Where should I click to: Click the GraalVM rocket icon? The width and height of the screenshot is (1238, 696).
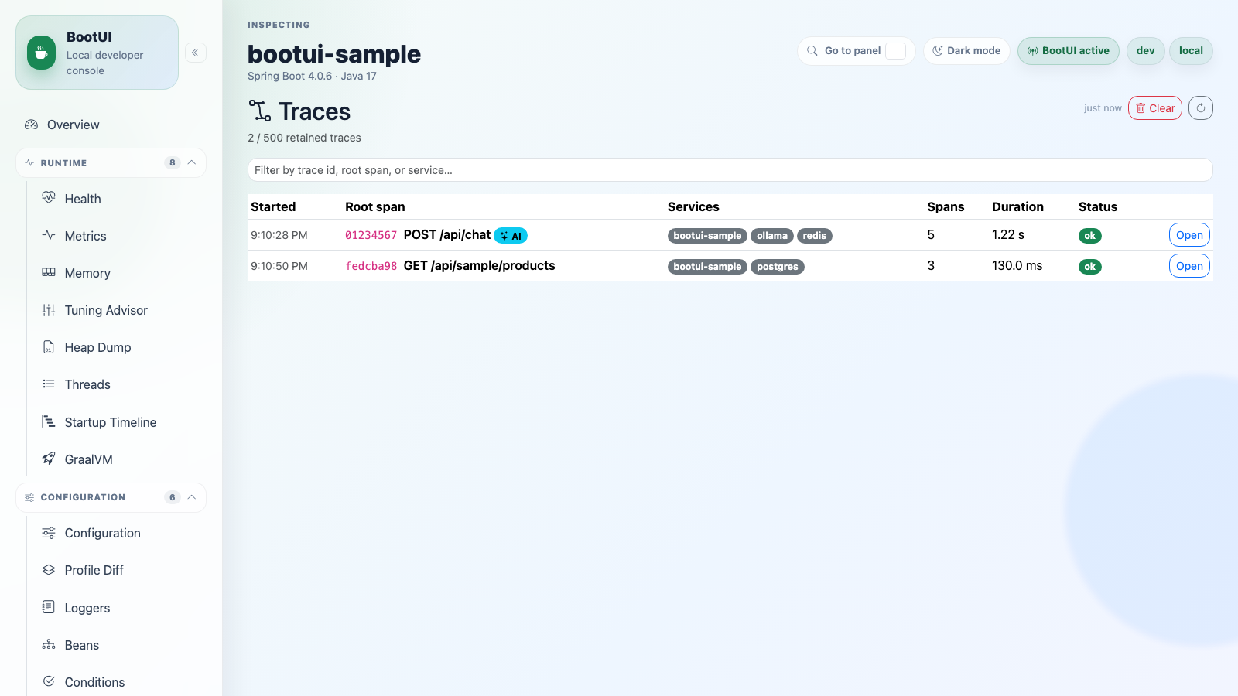(x=49, y=459)
